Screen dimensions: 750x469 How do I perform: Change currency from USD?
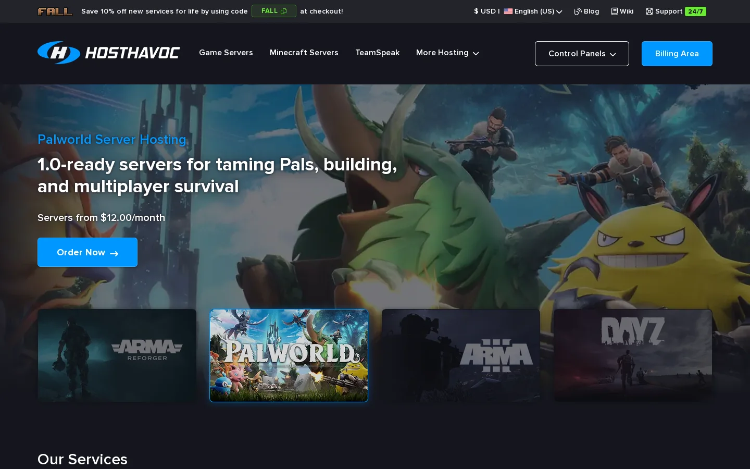click(x=485, y=11)
